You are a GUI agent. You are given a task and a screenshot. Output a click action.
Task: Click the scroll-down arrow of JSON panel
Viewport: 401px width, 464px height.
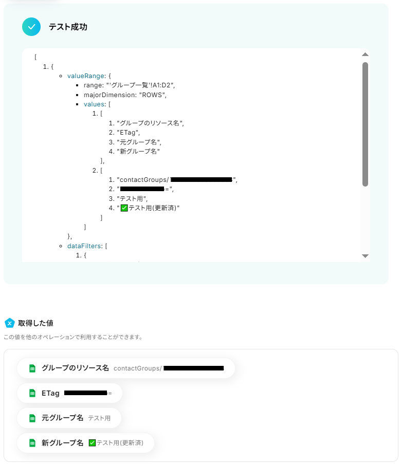[365, 256]
